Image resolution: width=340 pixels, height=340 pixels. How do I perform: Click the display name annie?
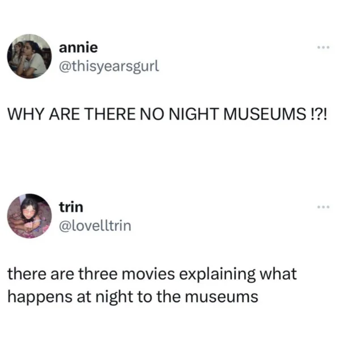(78, 48)
